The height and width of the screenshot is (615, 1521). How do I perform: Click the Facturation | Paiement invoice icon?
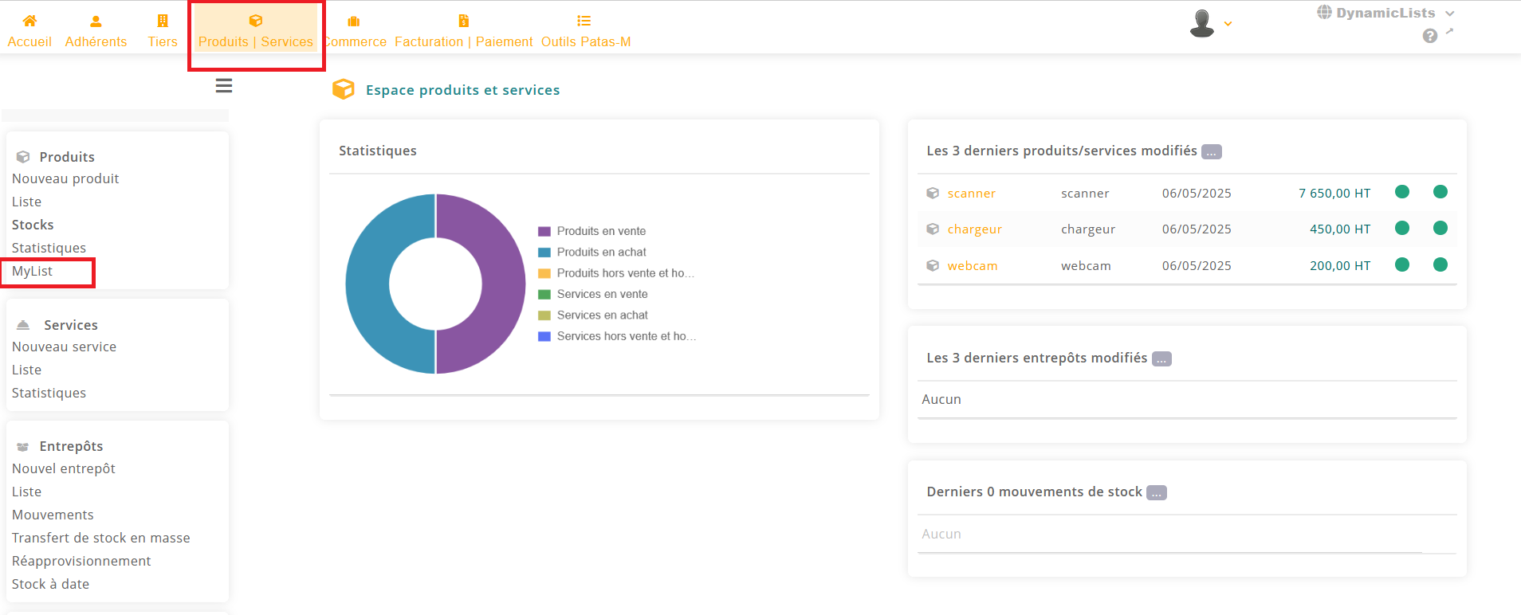(463, 21)
